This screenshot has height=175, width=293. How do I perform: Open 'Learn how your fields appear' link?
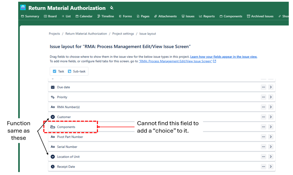(x=224, y=57)
